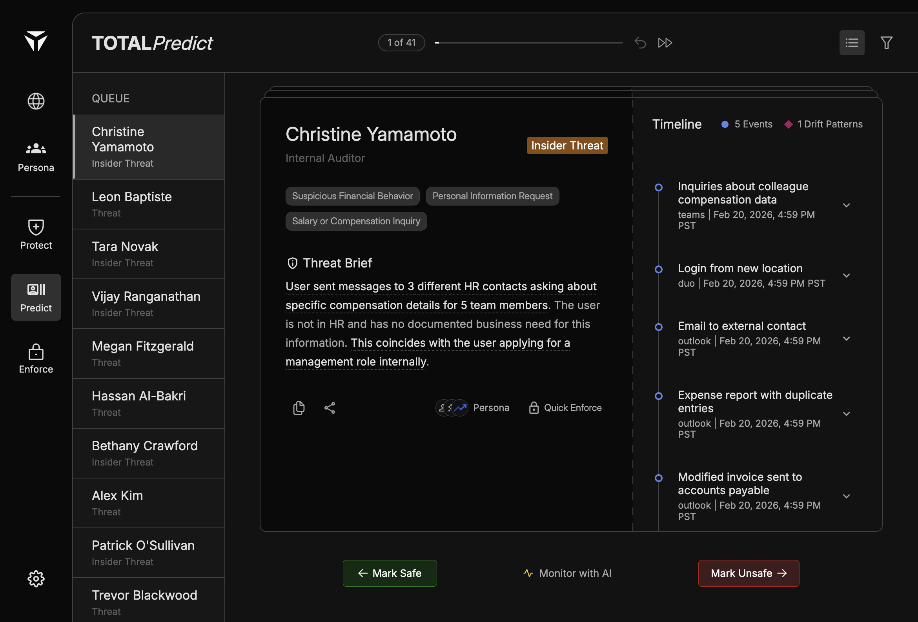Open the Enforce lock section

point(36,358)
